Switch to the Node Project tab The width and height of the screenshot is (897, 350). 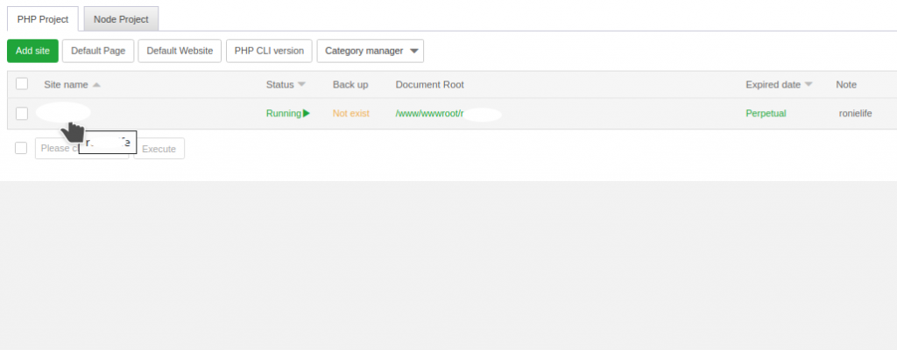tap(121, 19)
